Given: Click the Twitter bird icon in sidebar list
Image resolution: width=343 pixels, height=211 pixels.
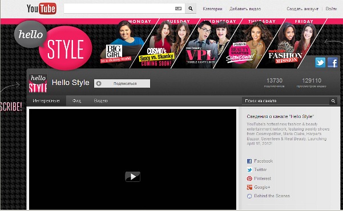Looking at the screenshot, I should (x=249, y=170).
